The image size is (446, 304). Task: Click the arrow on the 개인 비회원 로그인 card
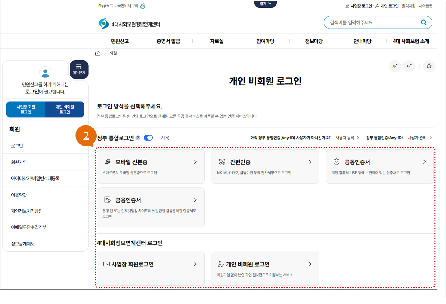point(310,264)
